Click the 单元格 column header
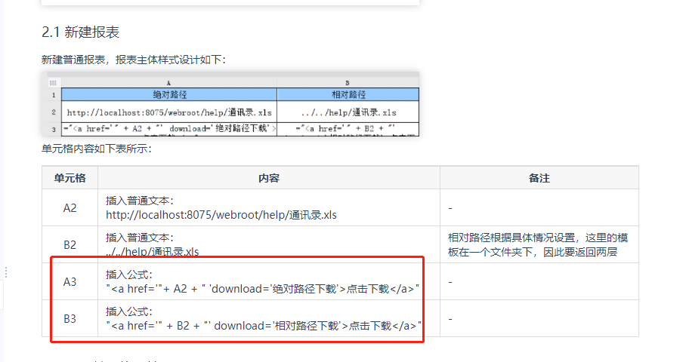 pyautogui.click(x=70, y=178)
